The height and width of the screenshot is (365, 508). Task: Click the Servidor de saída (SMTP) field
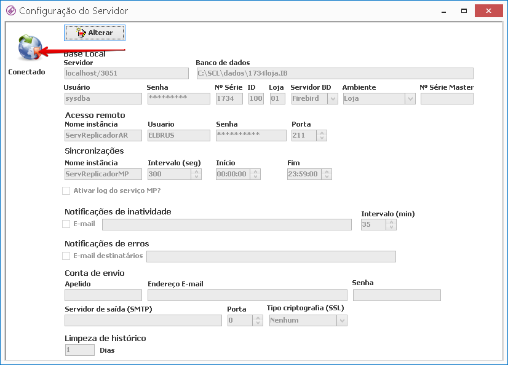point(143,320)
